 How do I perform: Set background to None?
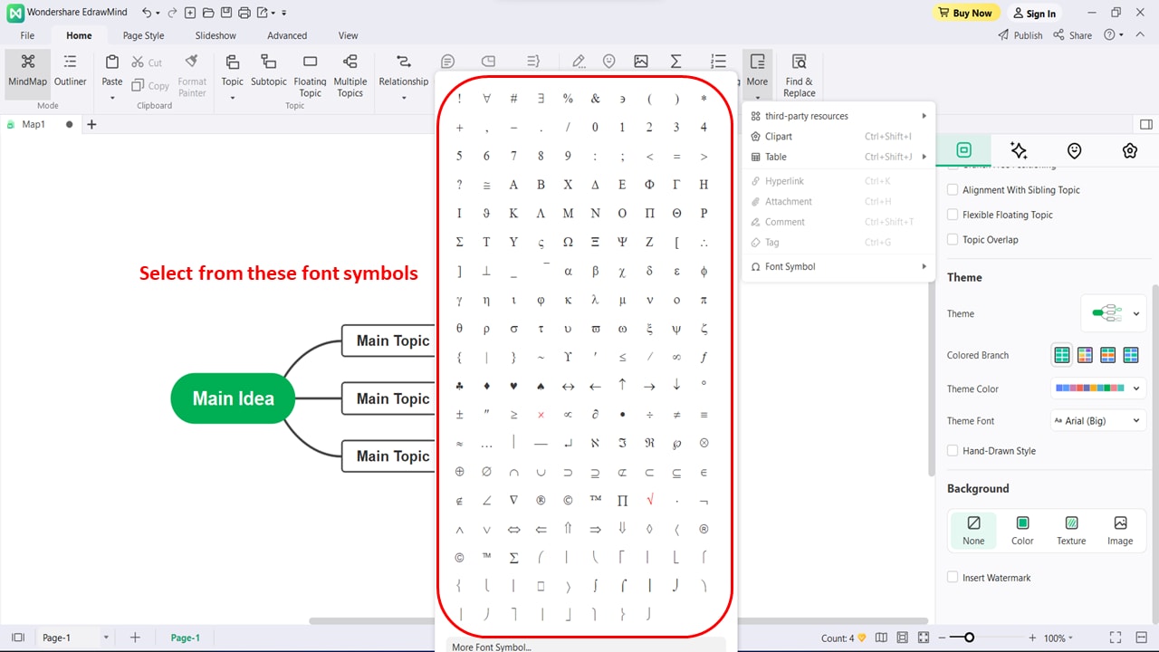(x=973, y=531)
